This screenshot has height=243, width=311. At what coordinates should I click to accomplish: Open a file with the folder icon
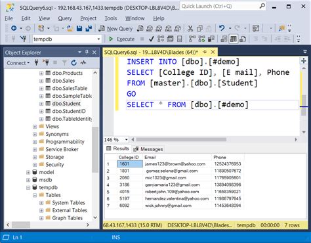pyautogui.click(x=70, y=28)
